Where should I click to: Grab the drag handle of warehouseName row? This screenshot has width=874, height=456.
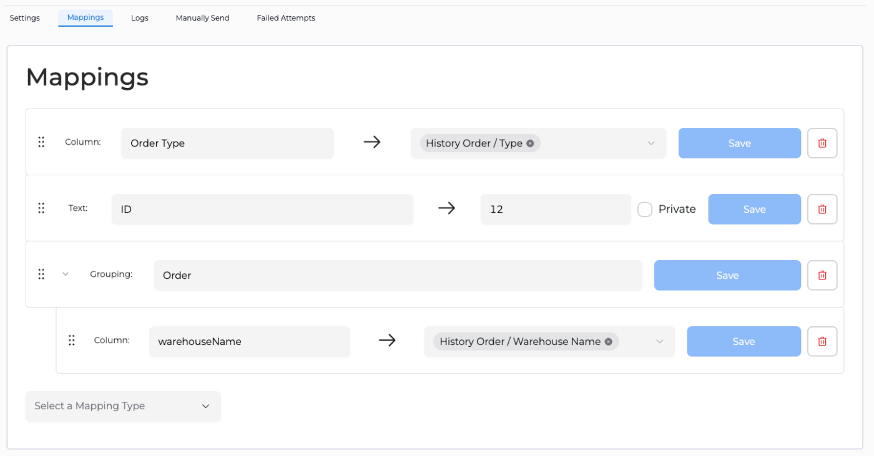[71, 341]
